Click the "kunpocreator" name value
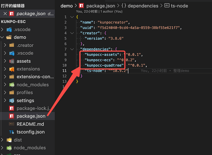212x155 pixels. click(x=113, y=22)
